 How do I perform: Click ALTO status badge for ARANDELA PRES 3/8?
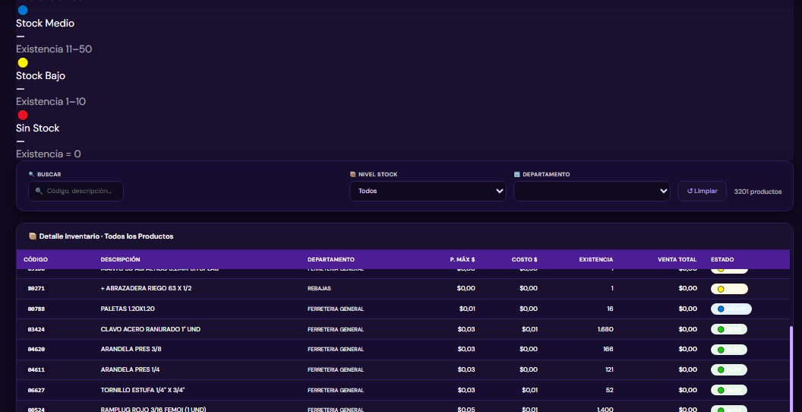pos(729,350)
